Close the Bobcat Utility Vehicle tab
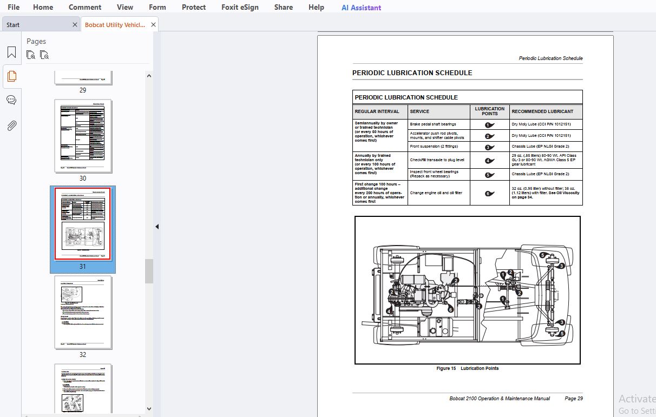Image resolution: width=656 pixels, height=417 pixels. [x=153, y=24]
